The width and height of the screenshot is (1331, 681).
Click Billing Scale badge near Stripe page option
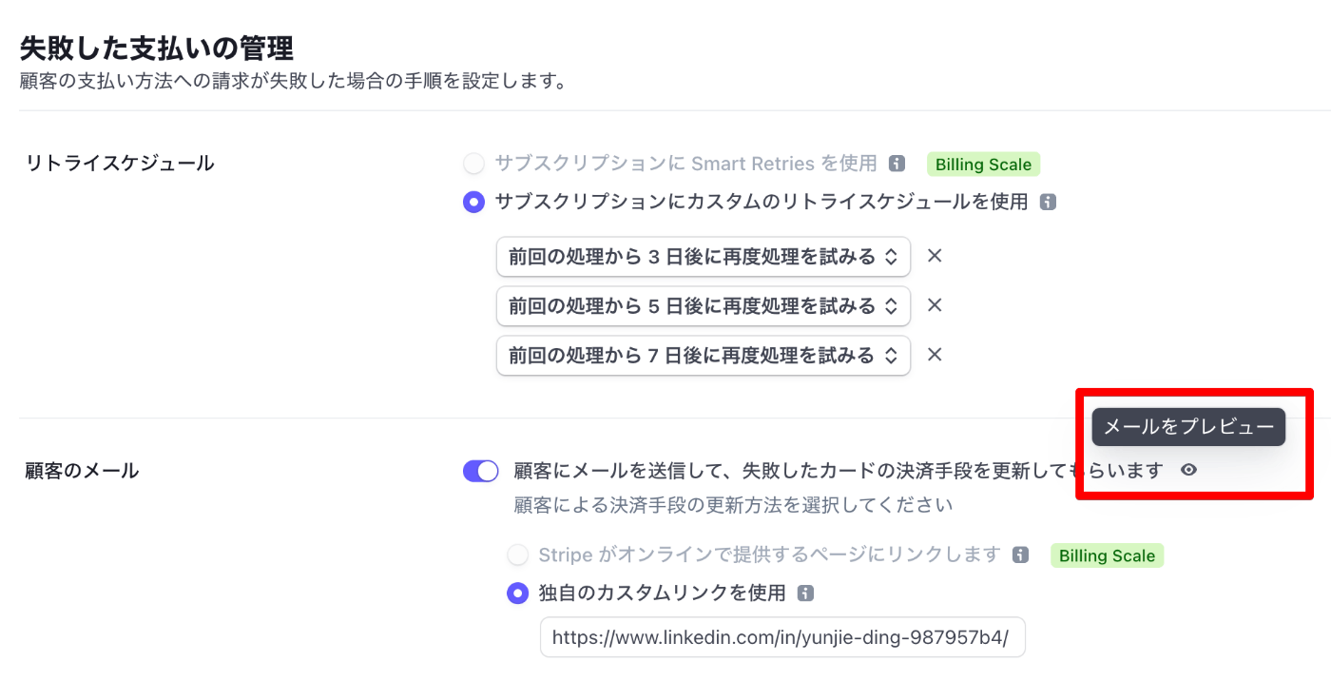point(1107,555)
